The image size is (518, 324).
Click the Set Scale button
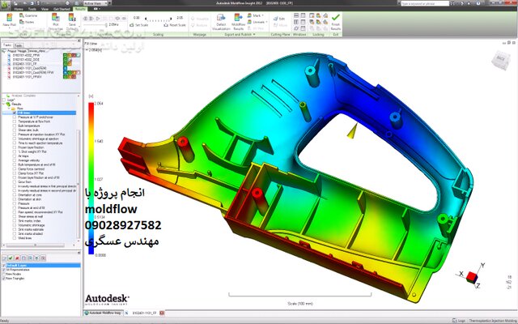coord(138,25)
